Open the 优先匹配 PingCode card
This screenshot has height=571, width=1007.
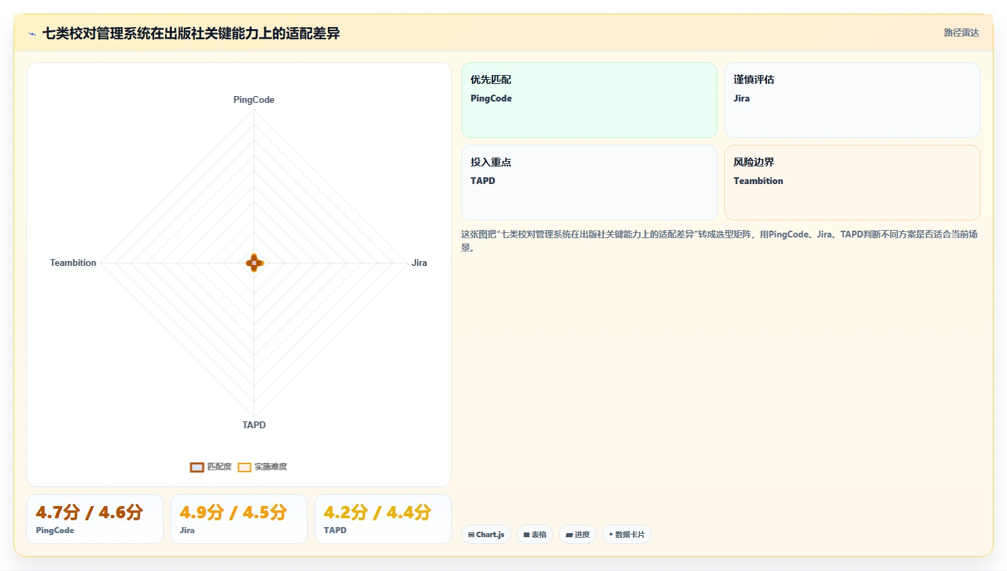pos(589,100)
